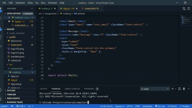Image resolution: width=192 pixels, height=108 pixels.
Task: Expand the node_modules folder
Action: 17,33
